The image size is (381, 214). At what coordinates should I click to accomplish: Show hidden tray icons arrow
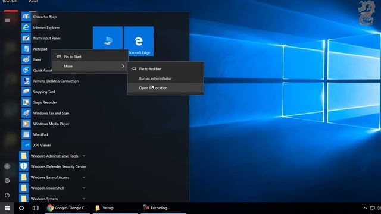click(x=365, y=208)
